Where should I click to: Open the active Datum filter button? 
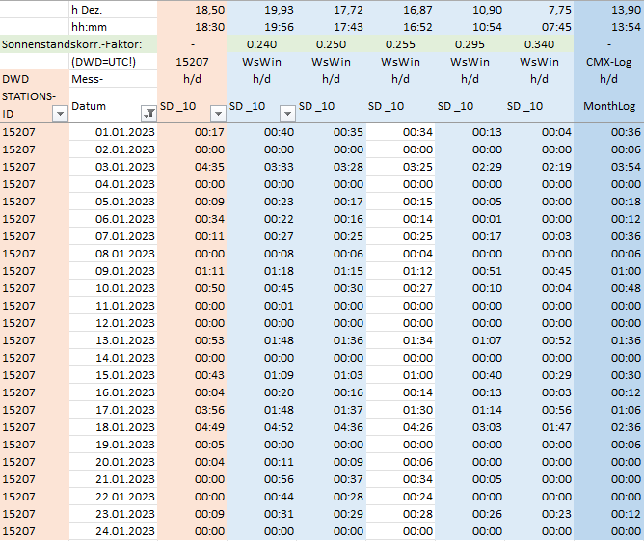click(148, 113)
